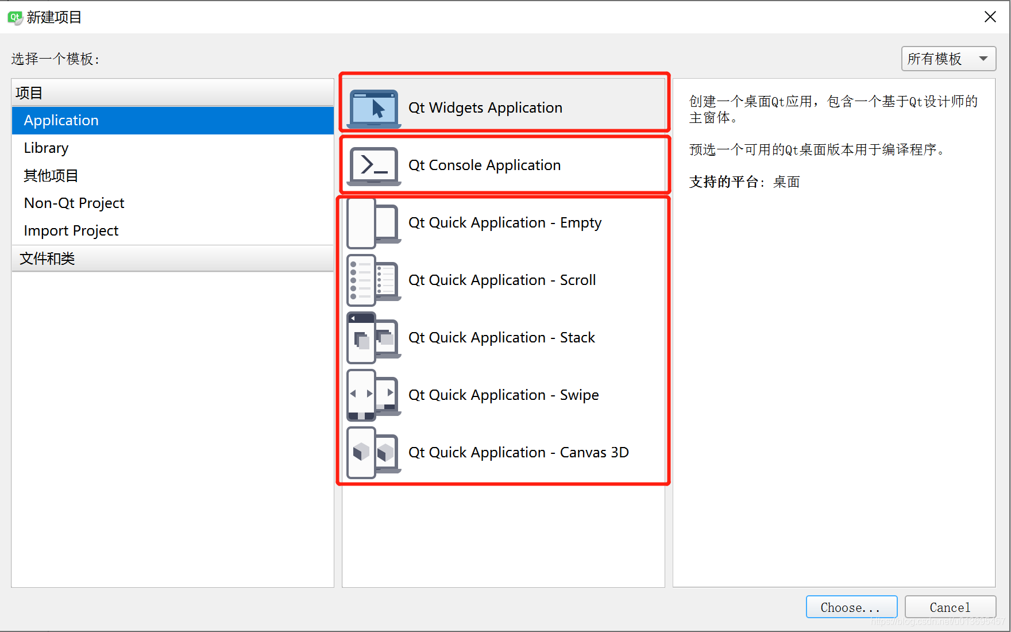Select the Non-Qt Project category
The height and width of the screenshot is (632, 1011).
pos(172,203)
